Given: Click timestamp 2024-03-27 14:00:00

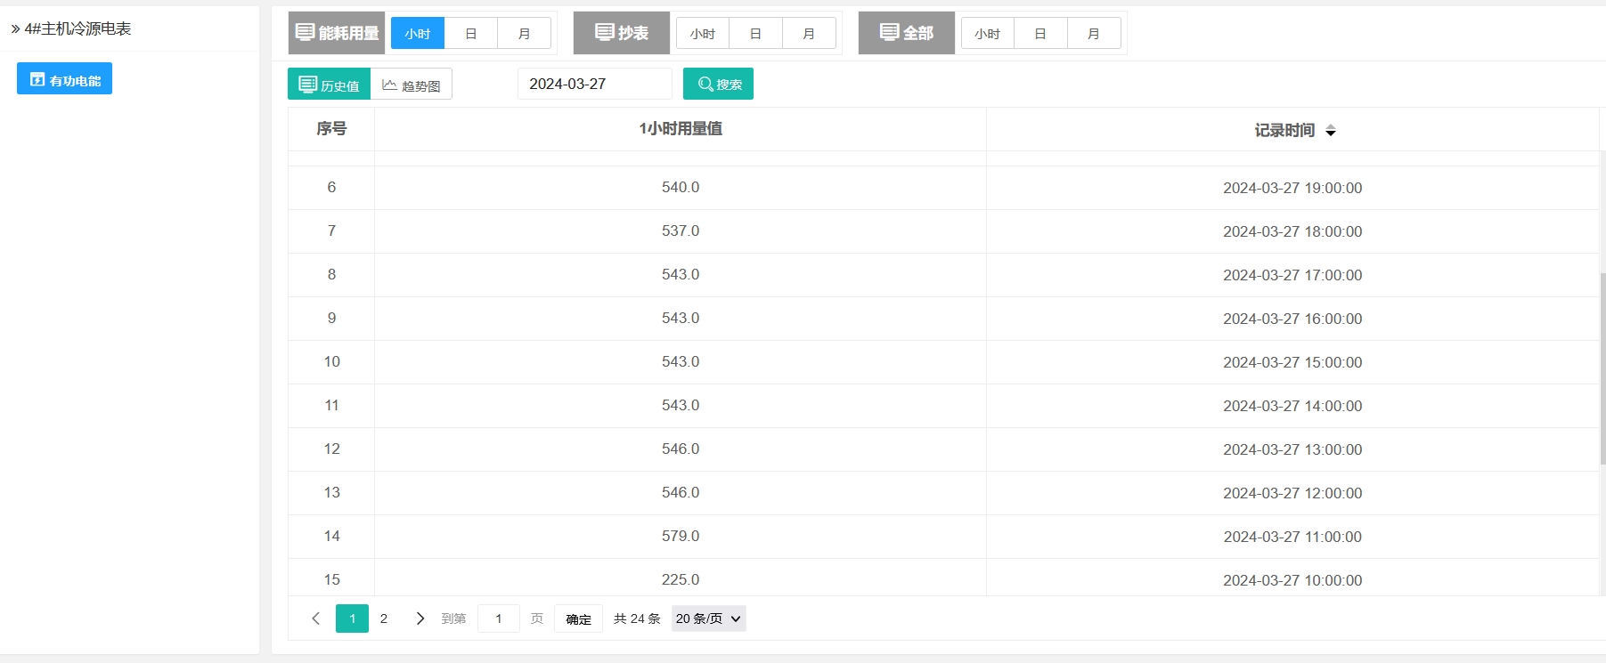Looking at the screenshot, I should point(1292,406).
